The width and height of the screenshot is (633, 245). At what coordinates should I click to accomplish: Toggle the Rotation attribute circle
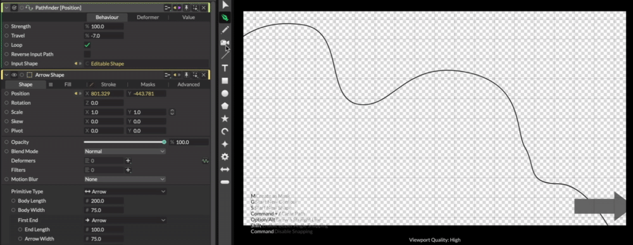click(6, 103)
